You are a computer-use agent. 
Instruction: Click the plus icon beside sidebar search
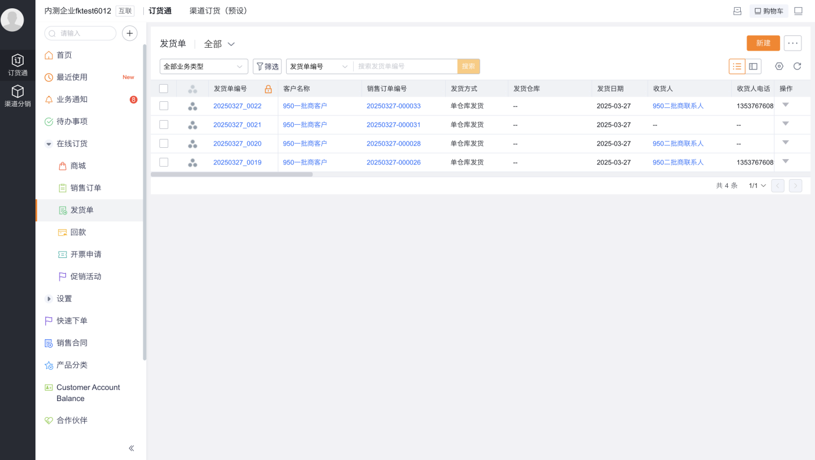130,34
